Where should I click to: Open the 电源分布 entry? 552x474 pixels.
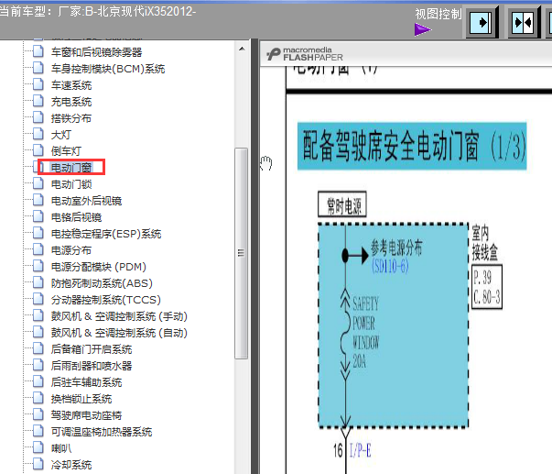tap(71, 250)
